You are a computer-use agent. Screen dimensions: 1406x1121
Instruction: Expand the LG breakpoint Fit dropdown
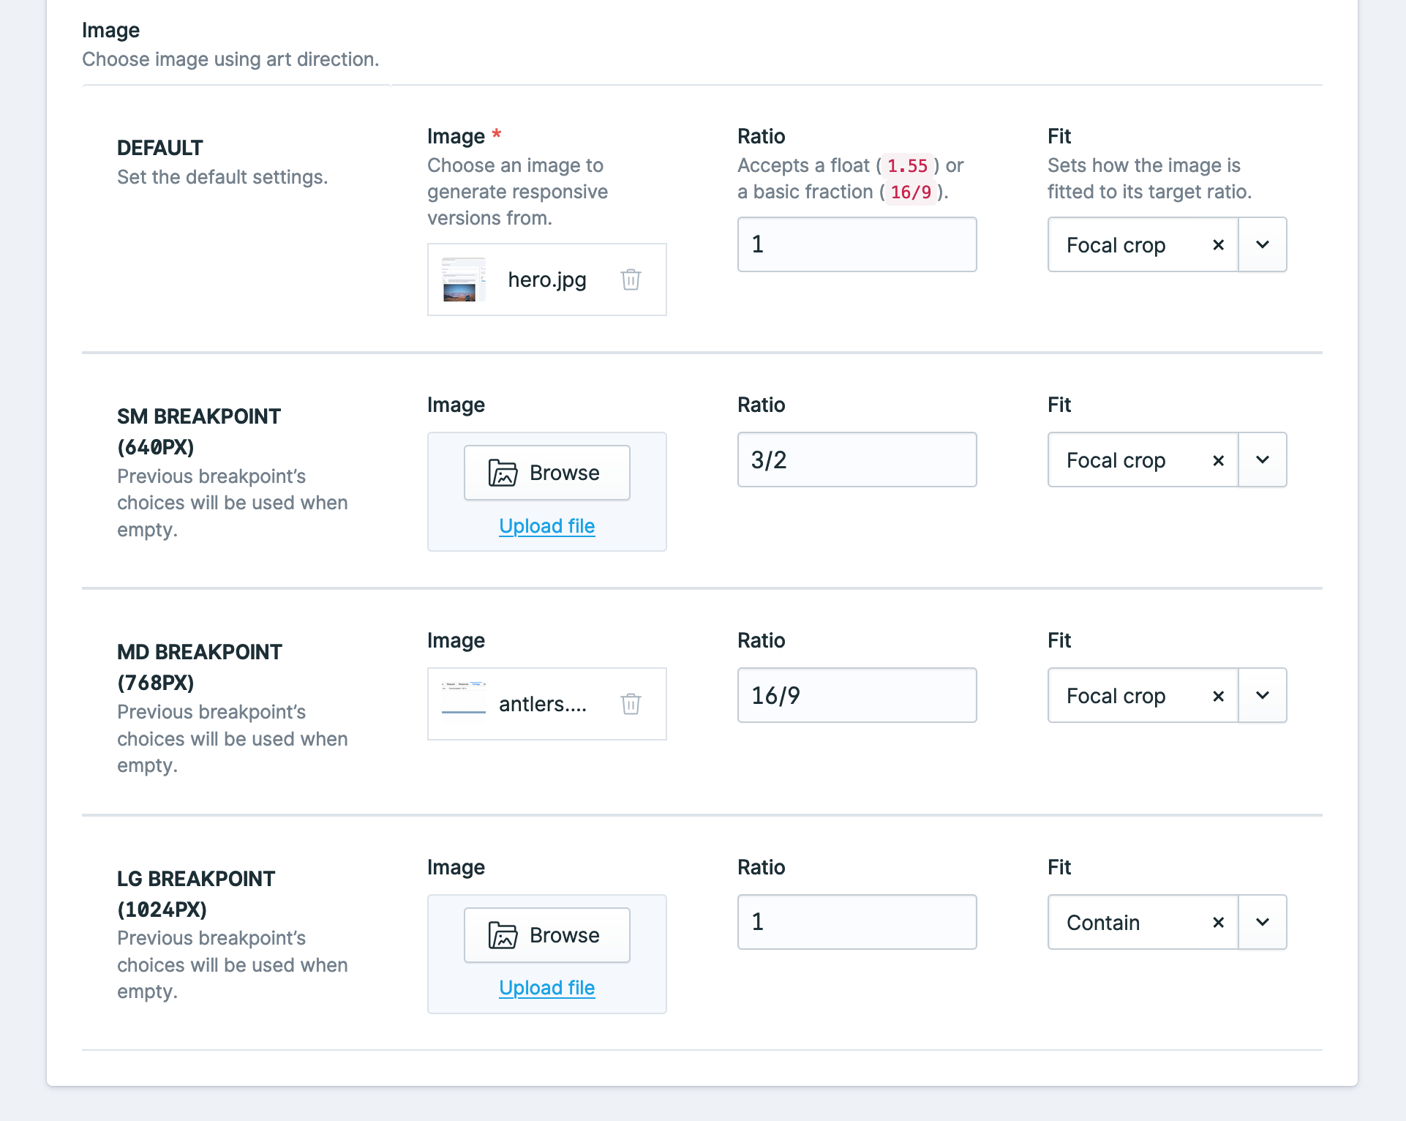tap(1263, 923)
